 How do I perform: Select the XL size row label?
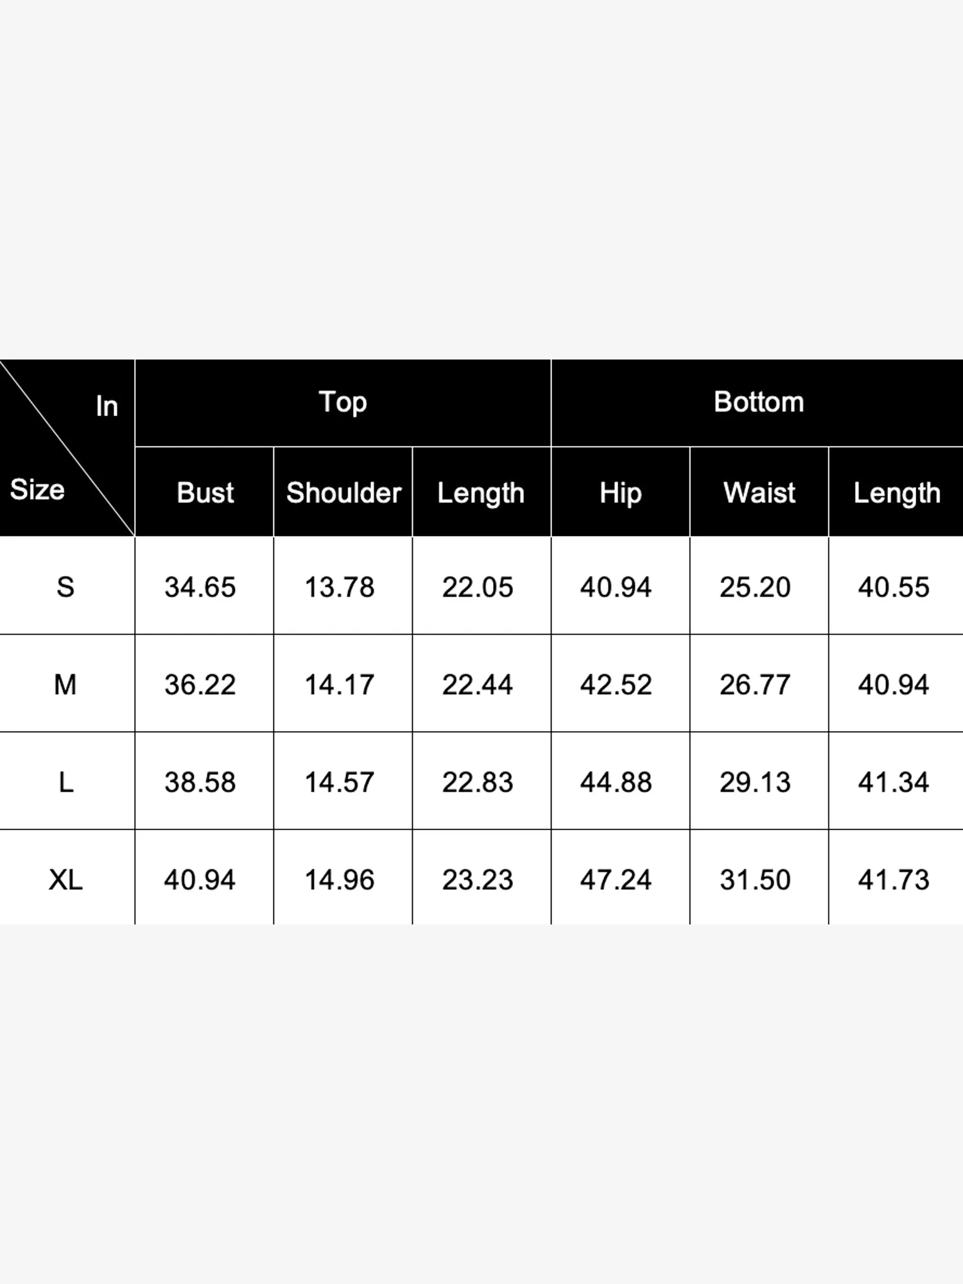click(x=65, y=880)
